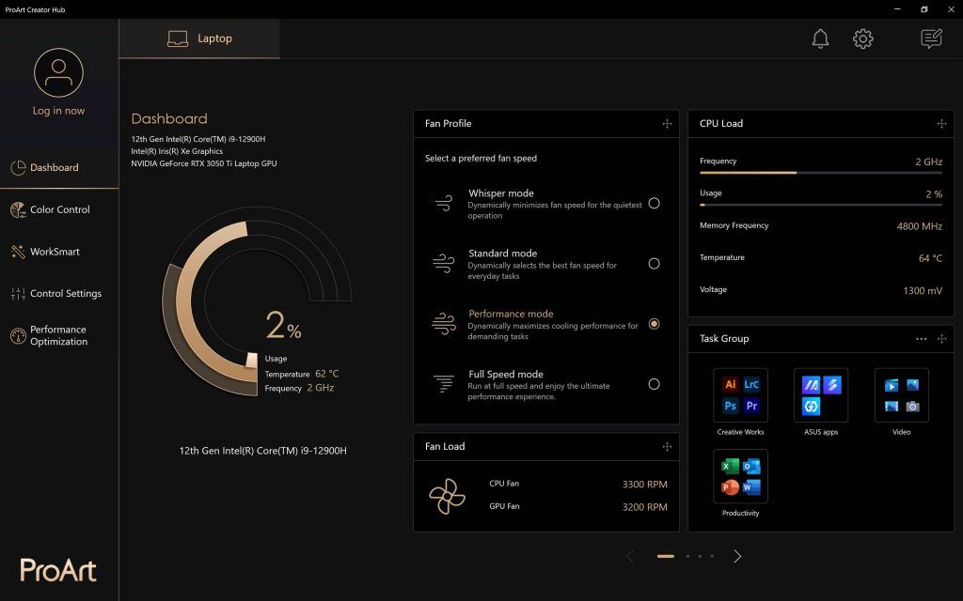Viewport: 963px width, 601px height.
Task: Click the 1300 mV voltage value
Action: pos(923,291)
